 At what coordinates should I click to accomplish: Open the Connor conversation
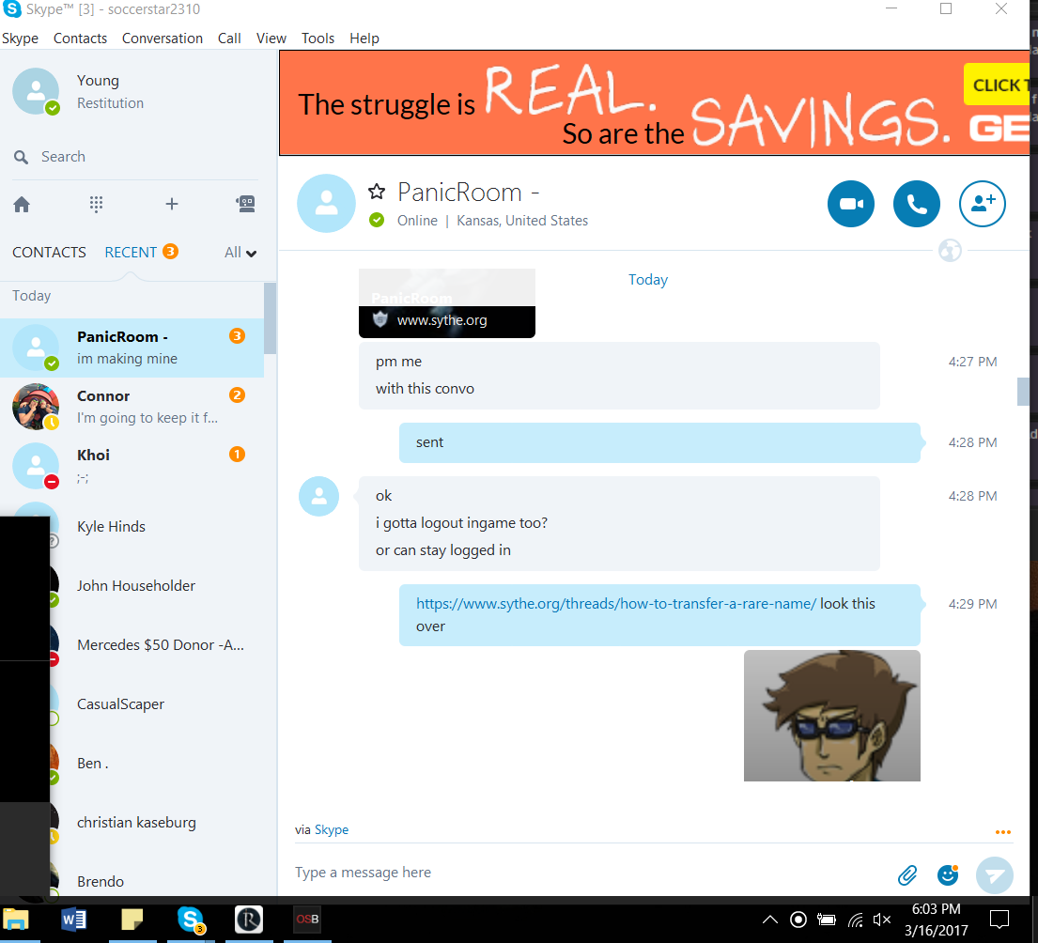[132, 407]
